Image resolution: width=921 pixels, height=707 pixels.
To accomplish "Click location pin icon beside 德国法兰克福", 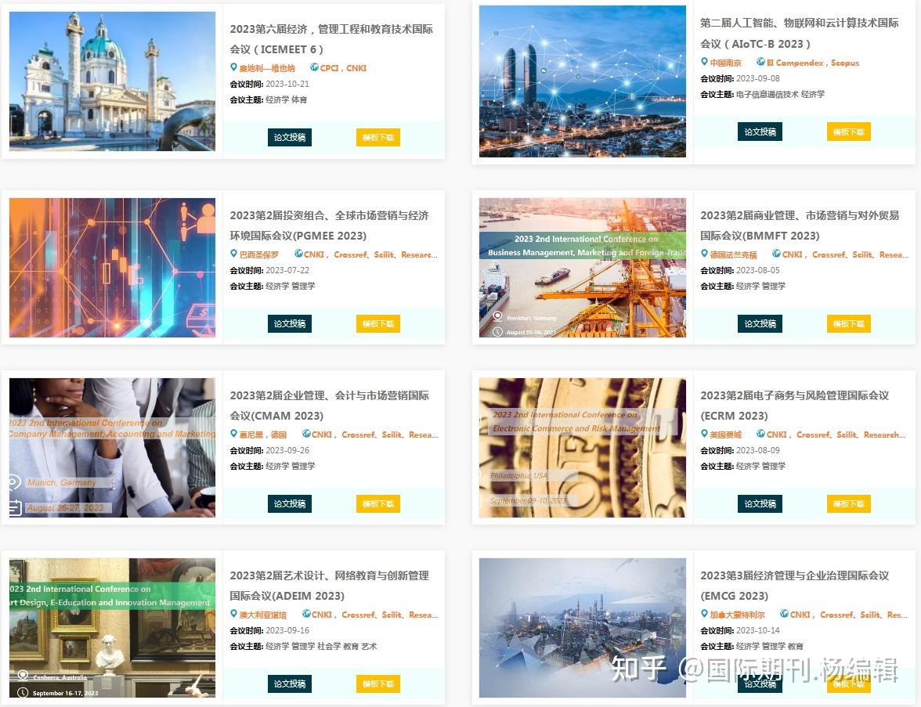I will tap(704, 254).
